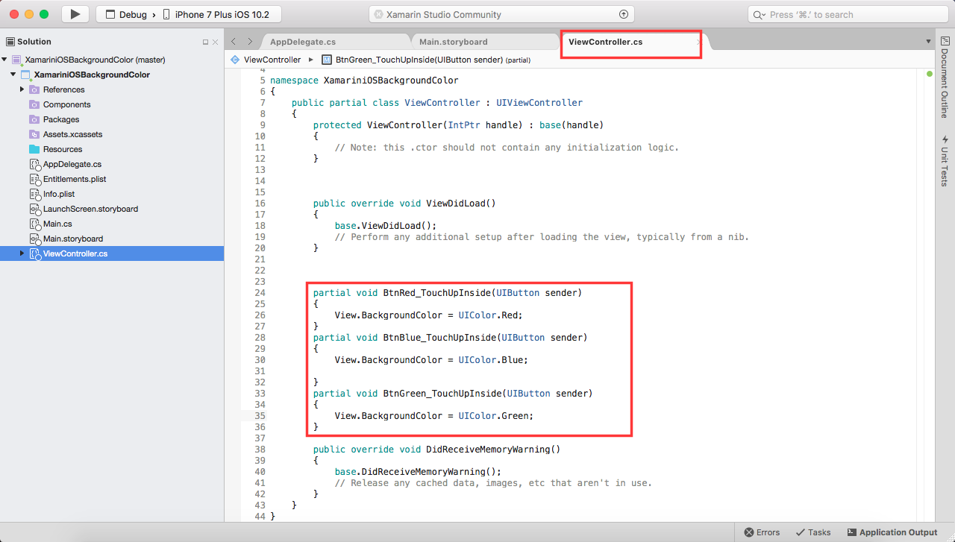This screenshot has width=955, height=542.
Task: Click the BtnGreen_TouchUpInside breadcrumb link
Action: [388, 59]
